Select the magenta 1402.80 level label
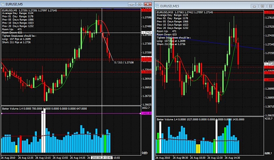The height and width of the screenshot is (160, 274). (146, 113)
